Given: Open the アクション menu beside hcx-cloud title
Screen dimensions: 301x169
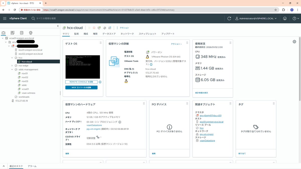Looking at the screenshot, I should pyautogui.click(x=123, y=28).
